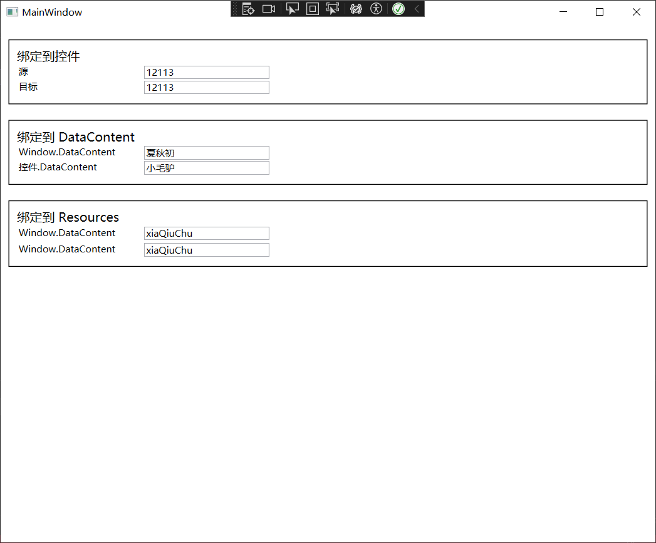The image size is (656, 543).
Task: Click the 绑定到控件 heading
Action: click(48, 56)
